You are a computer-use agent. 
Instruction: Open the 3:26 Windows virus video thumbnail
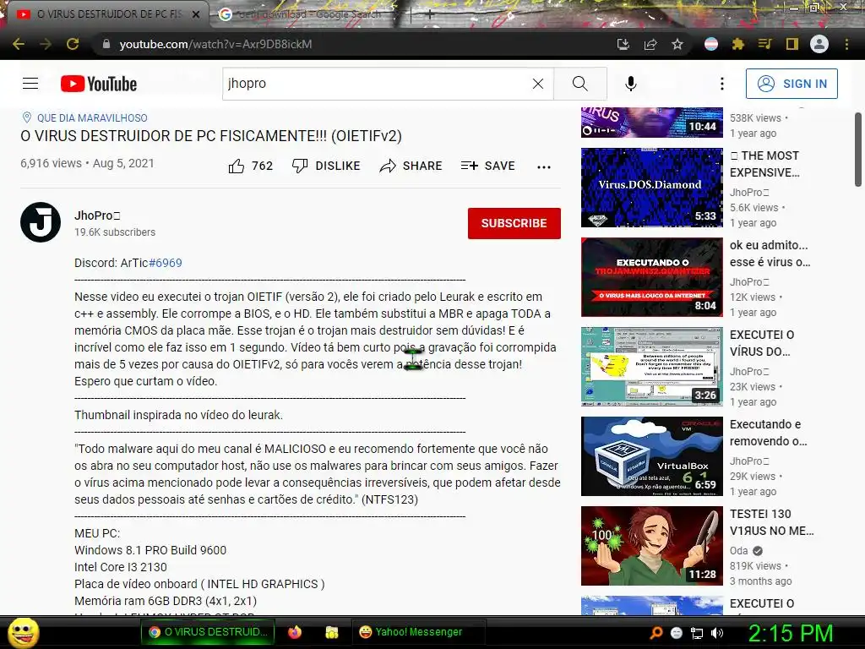coord(651,367)
